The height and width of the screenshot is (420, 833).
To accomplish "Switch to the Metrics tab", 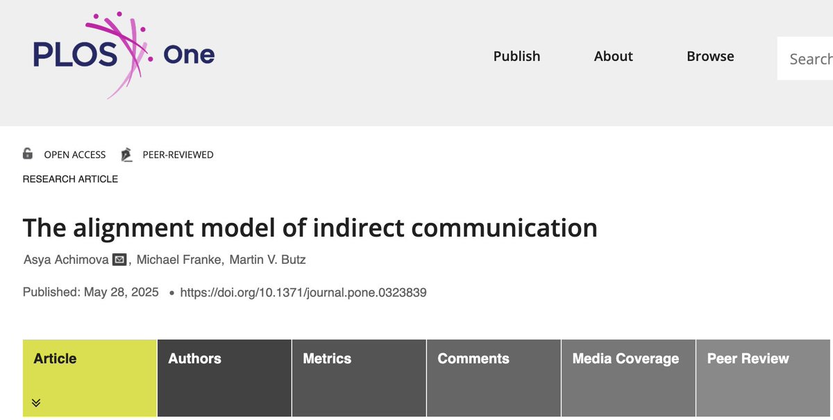I will [359, 378].
